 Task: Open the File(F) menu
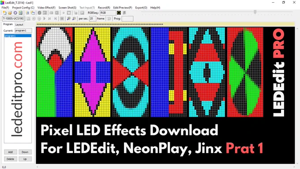click(5, 8)
